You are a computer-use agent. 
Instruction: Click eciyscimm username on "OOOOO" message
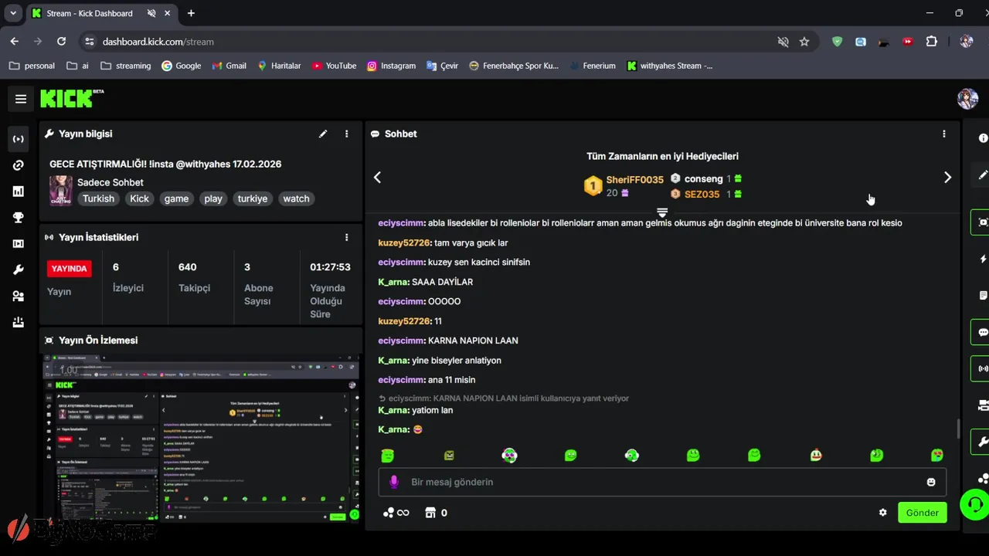[402, 301]
